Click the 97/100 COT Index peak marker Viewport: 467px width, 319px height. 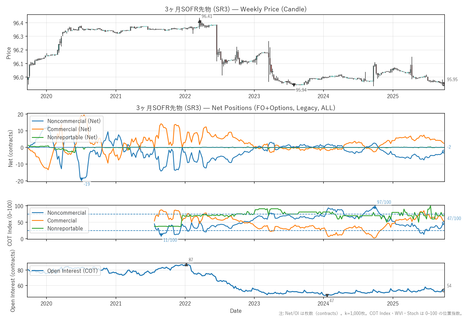[375, 207]
